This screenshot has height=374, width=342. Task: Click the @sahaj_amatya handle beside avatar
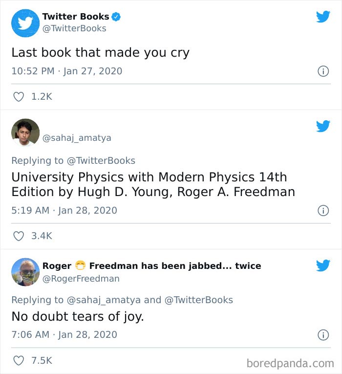pos(77,138)
